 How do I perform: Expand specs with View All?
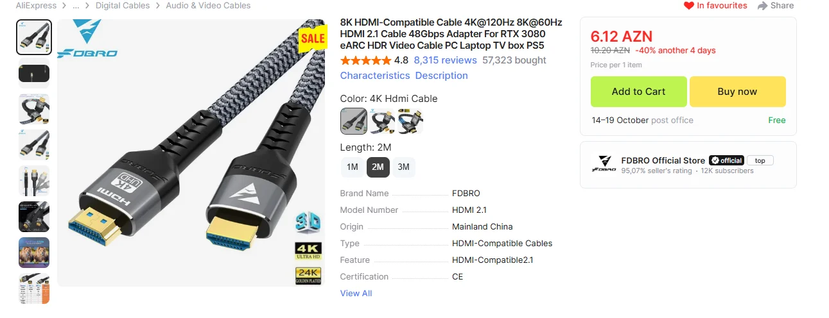point(356,294)
